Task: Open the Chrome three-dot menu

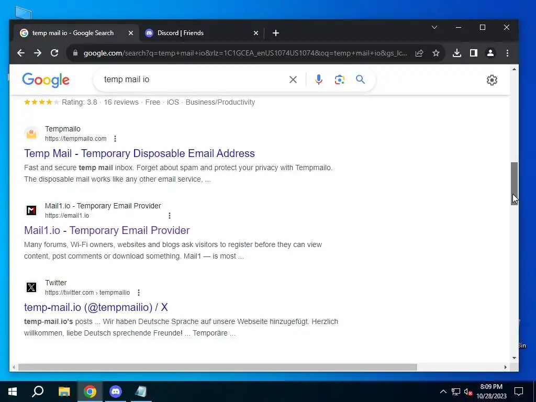Action: pyautogui.click(x=507, y=53)
